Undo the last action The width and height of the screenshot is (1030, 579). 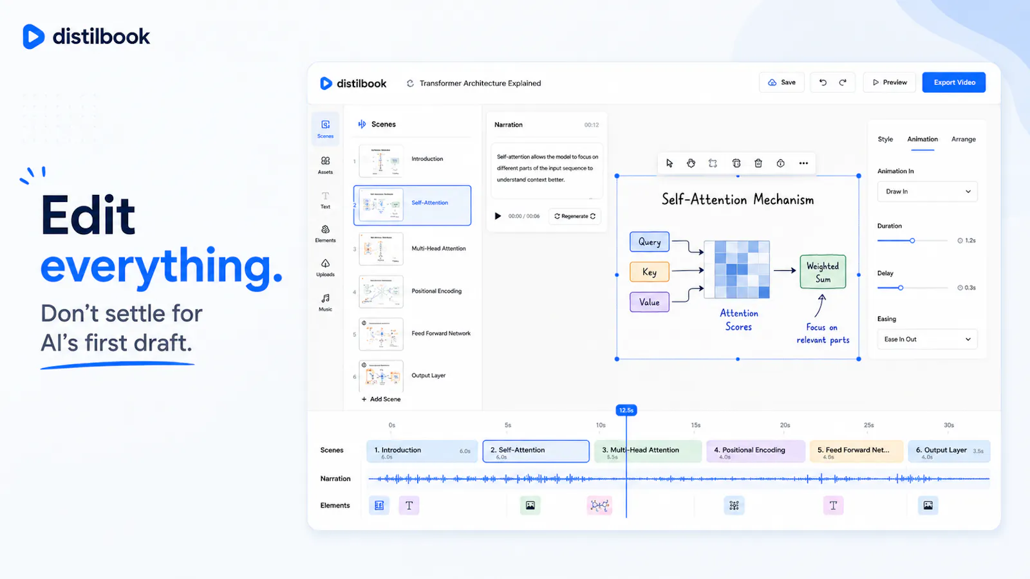click(823, 82)
